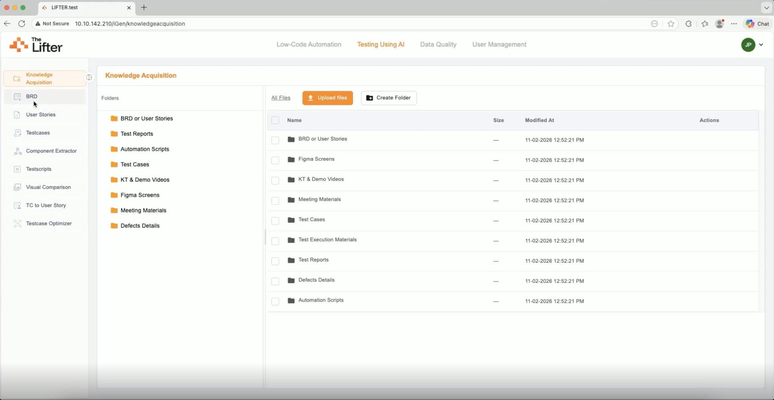Click the Figma Screens folder icon in the table
This screenshot has width=774, height=400.
click(x=291, y=160)
